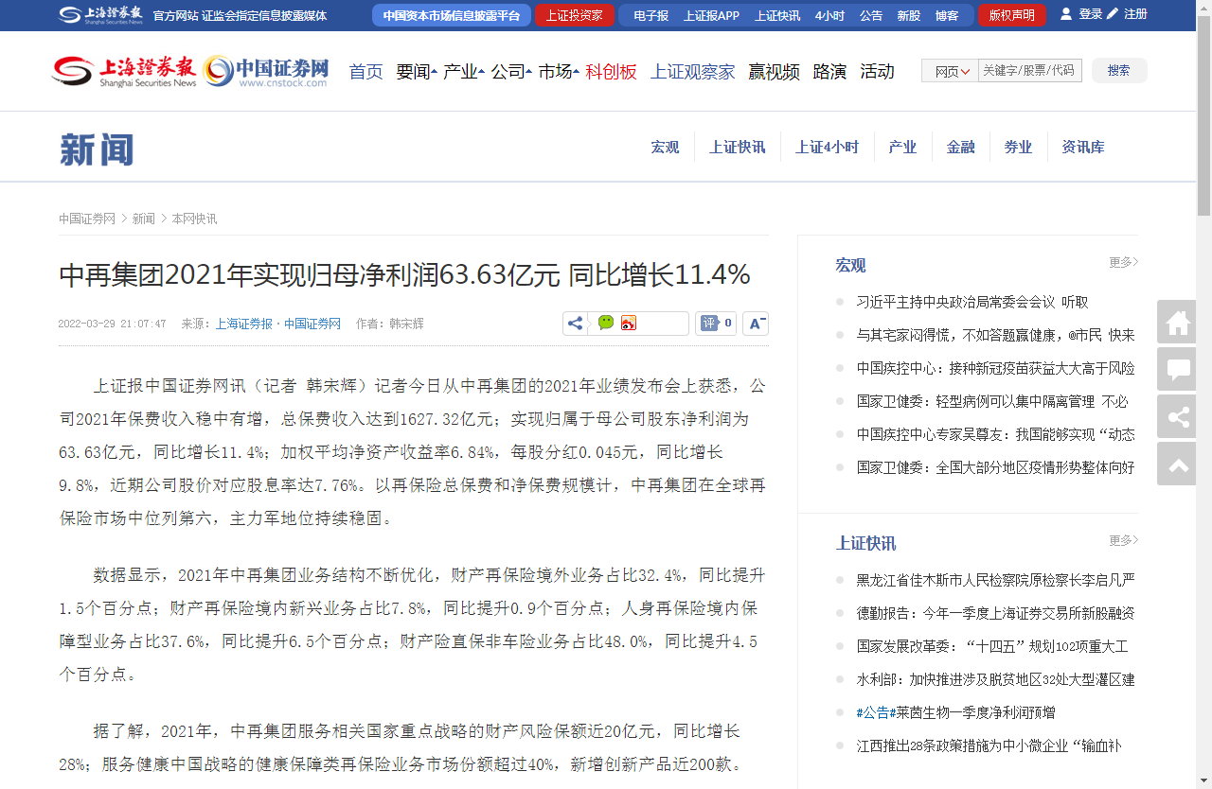The image size is (1212, 789).
Task: Share the article via the WeChat icon
Action: click(606, 324)
